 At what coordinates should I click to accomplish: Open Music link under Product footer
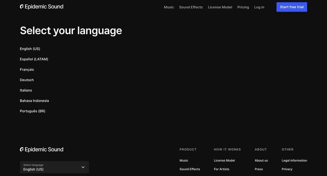pyautogui.click(x=184, y=160)
